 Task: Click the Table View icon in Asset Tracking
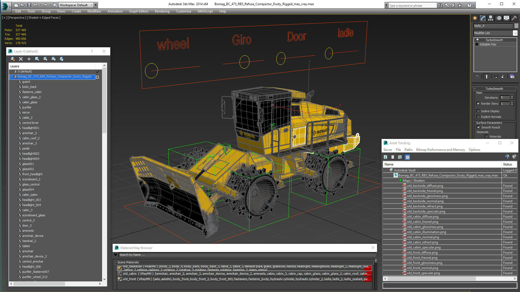407,157
